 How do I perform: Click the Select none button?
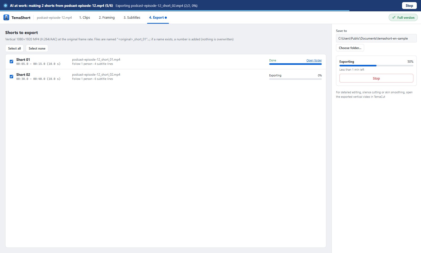37,48
